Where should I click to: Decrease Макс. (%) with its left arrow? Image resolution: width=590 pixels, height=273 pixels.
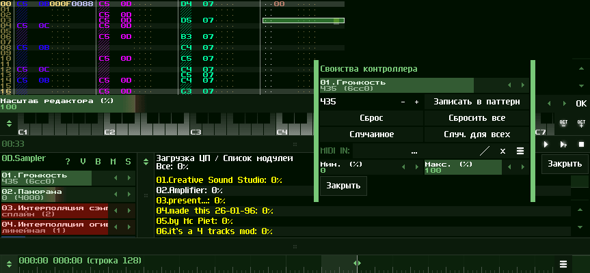click(509, 167)
